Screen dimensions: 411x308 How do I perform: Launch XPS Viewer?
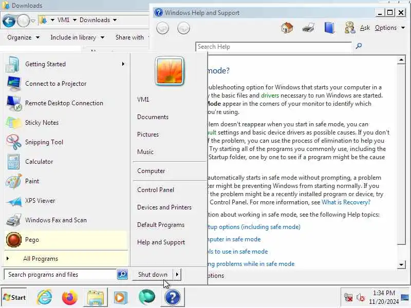(x=66, y=201)
